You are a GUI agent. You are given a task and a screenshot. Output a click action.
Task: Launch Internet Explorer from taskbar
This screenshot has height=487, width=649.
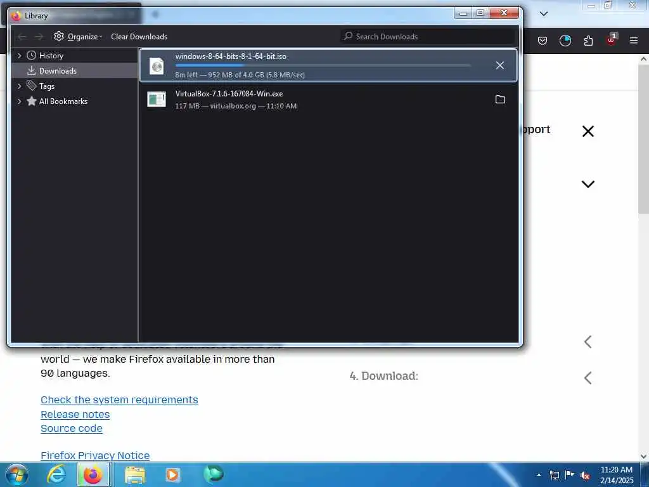56,474
